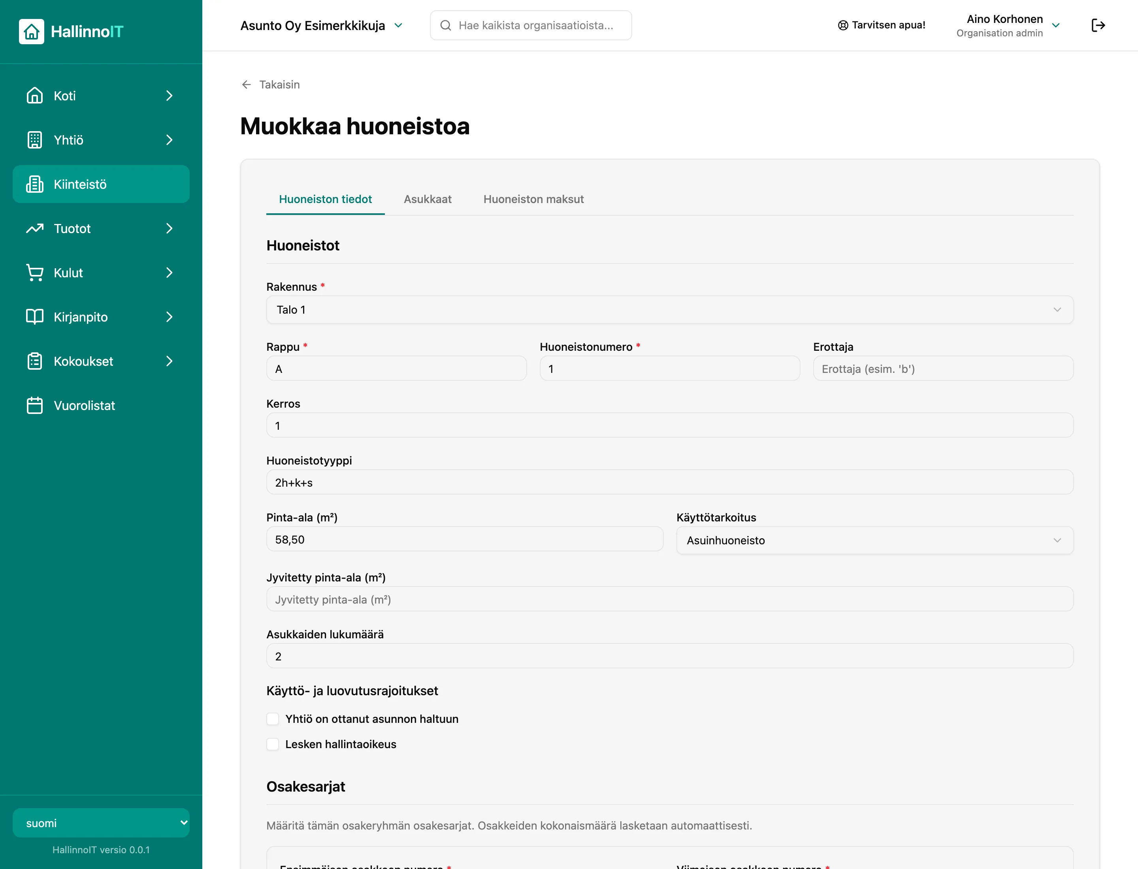Expand the Tuotot menu chevron
The width and height of the screenshot is (1138, 869).
(169, 228)
